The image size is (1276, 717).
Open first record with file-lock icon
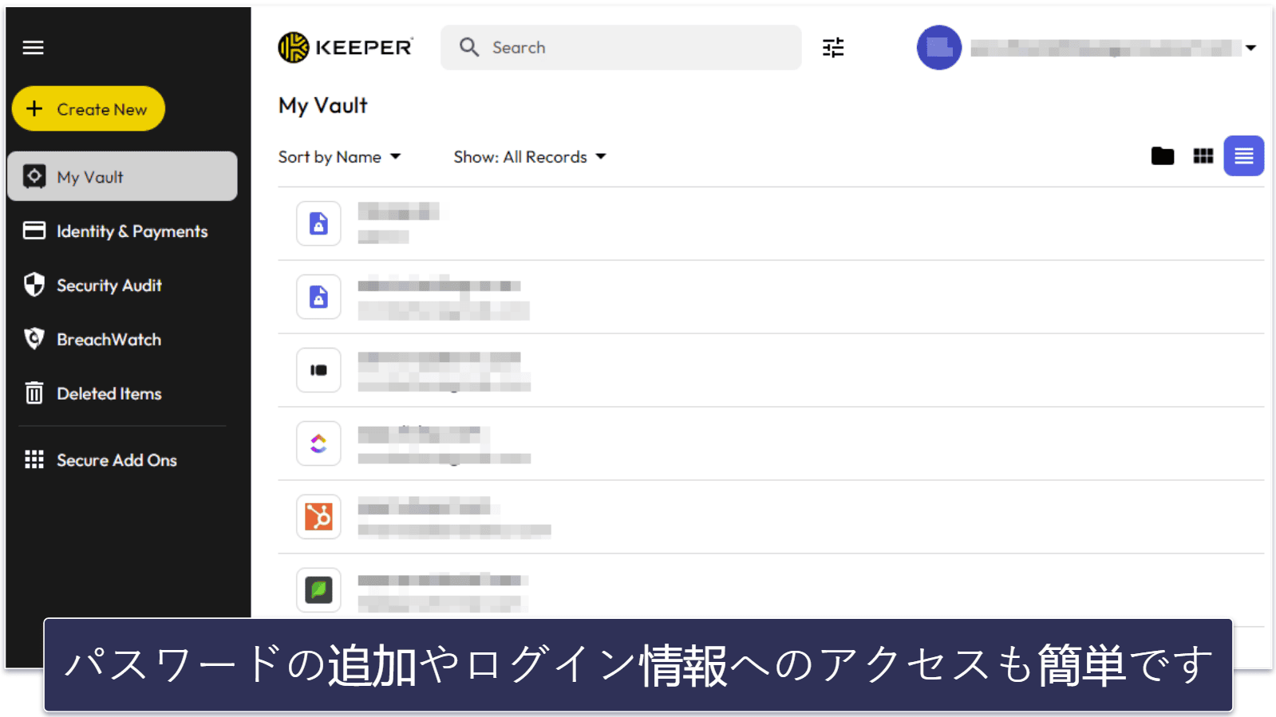click(771, 223)
